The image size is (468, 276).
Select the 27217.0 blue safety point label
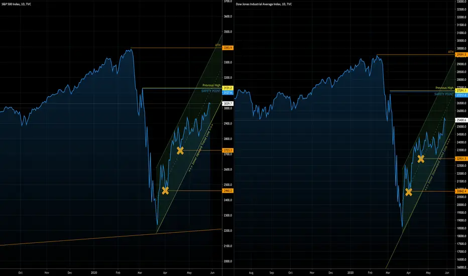tap(461, 95)
